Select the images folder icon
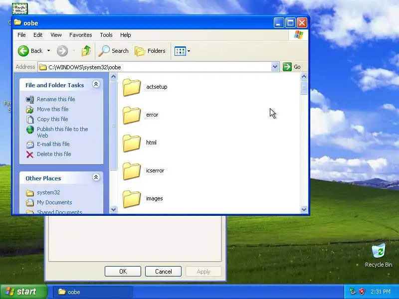Image resolution: width=399 pixels, height=299 pixels. 132,199
